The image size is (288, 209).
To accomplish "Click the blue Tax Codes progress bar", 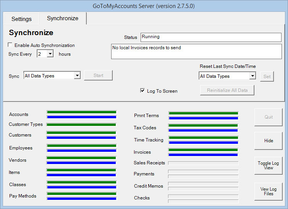I will coord(203,130).
